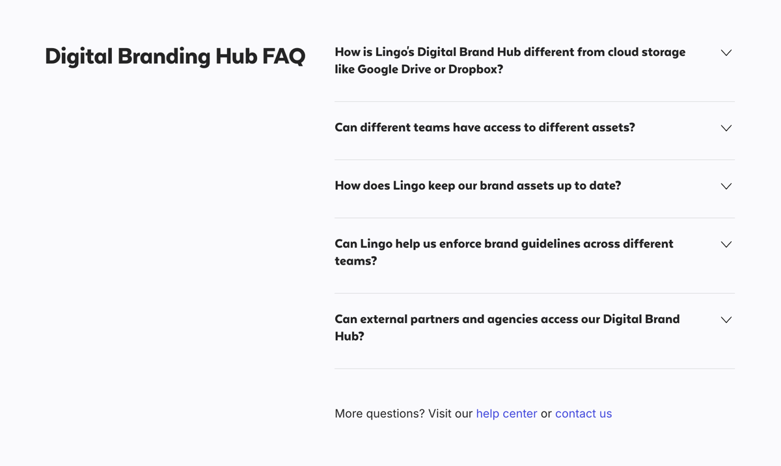
Task: Expand the brand guidelines enforcement question
Action: pyautogui.click(x=503, y=252)
